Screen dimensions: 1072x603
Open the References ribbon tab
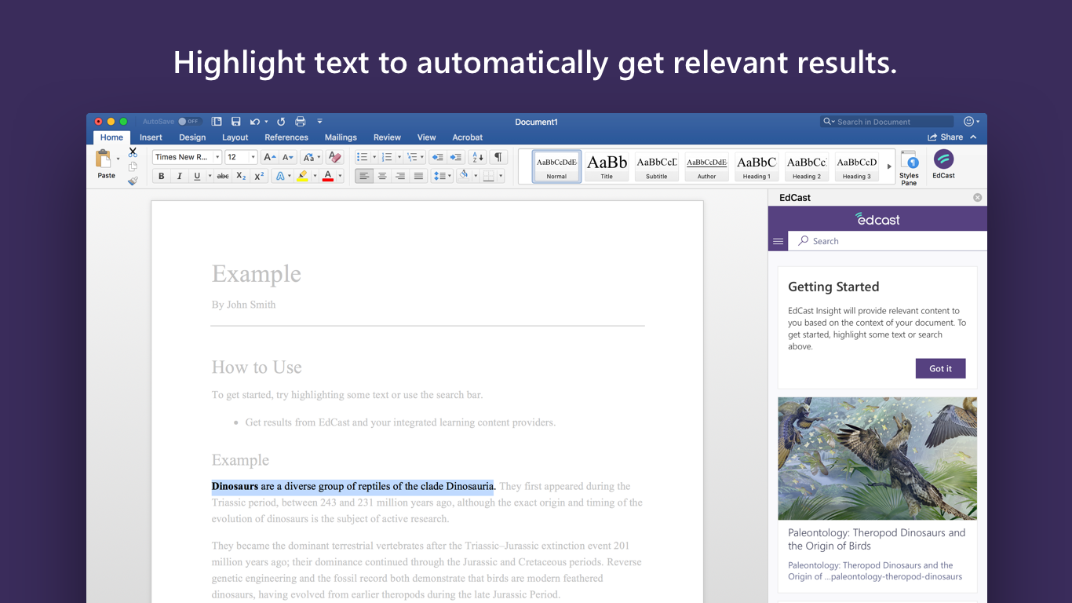tap(286, 137)
